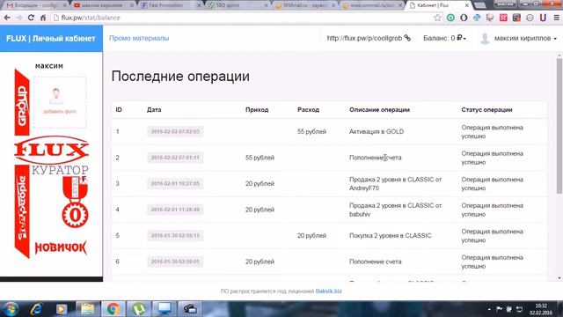Expand the максим кириллов user menu
563x317 pixels.
526,38
